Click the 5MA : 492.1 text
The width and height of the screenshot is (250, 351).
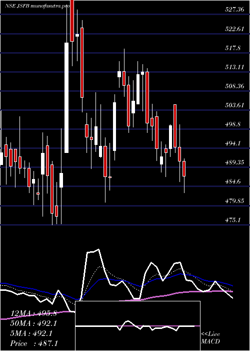point(31,333)
